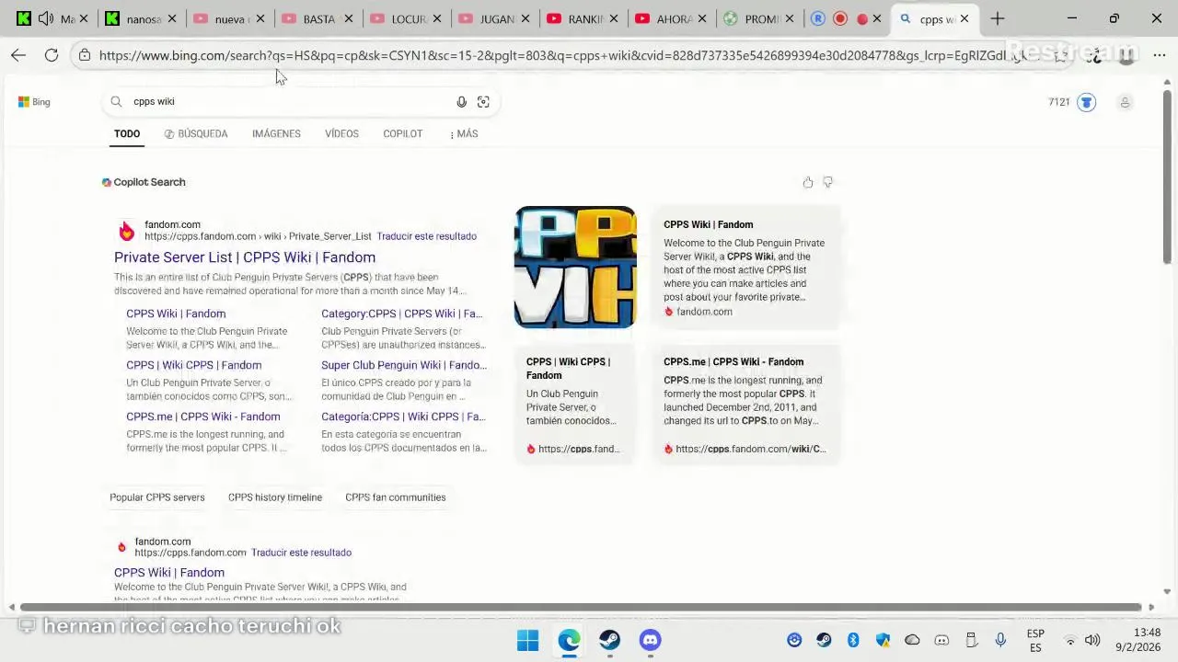Open Categoría:CPPS Wiki CPPS sublink
1178x662 pixels.
point(403,417)
